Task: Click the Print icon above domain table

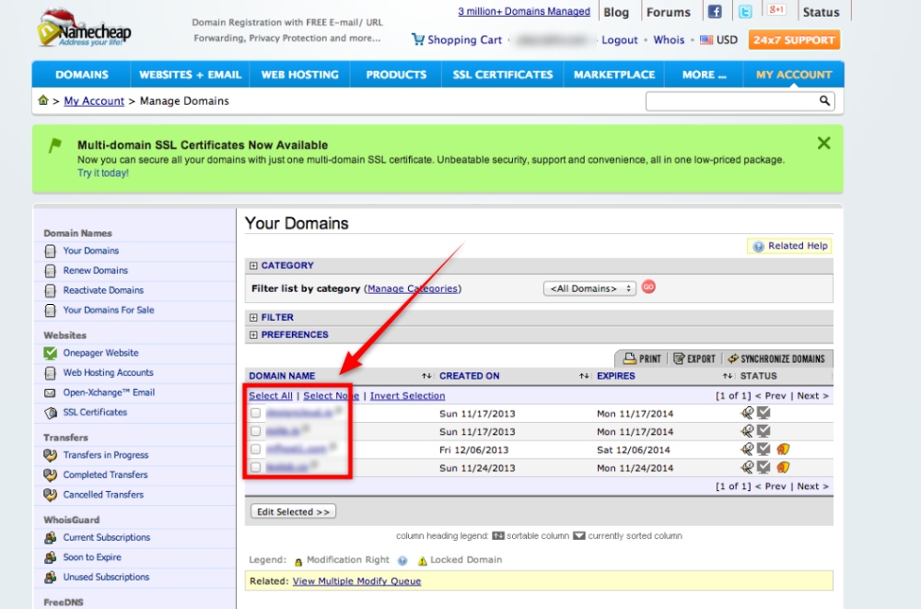Action: point(630,358)
